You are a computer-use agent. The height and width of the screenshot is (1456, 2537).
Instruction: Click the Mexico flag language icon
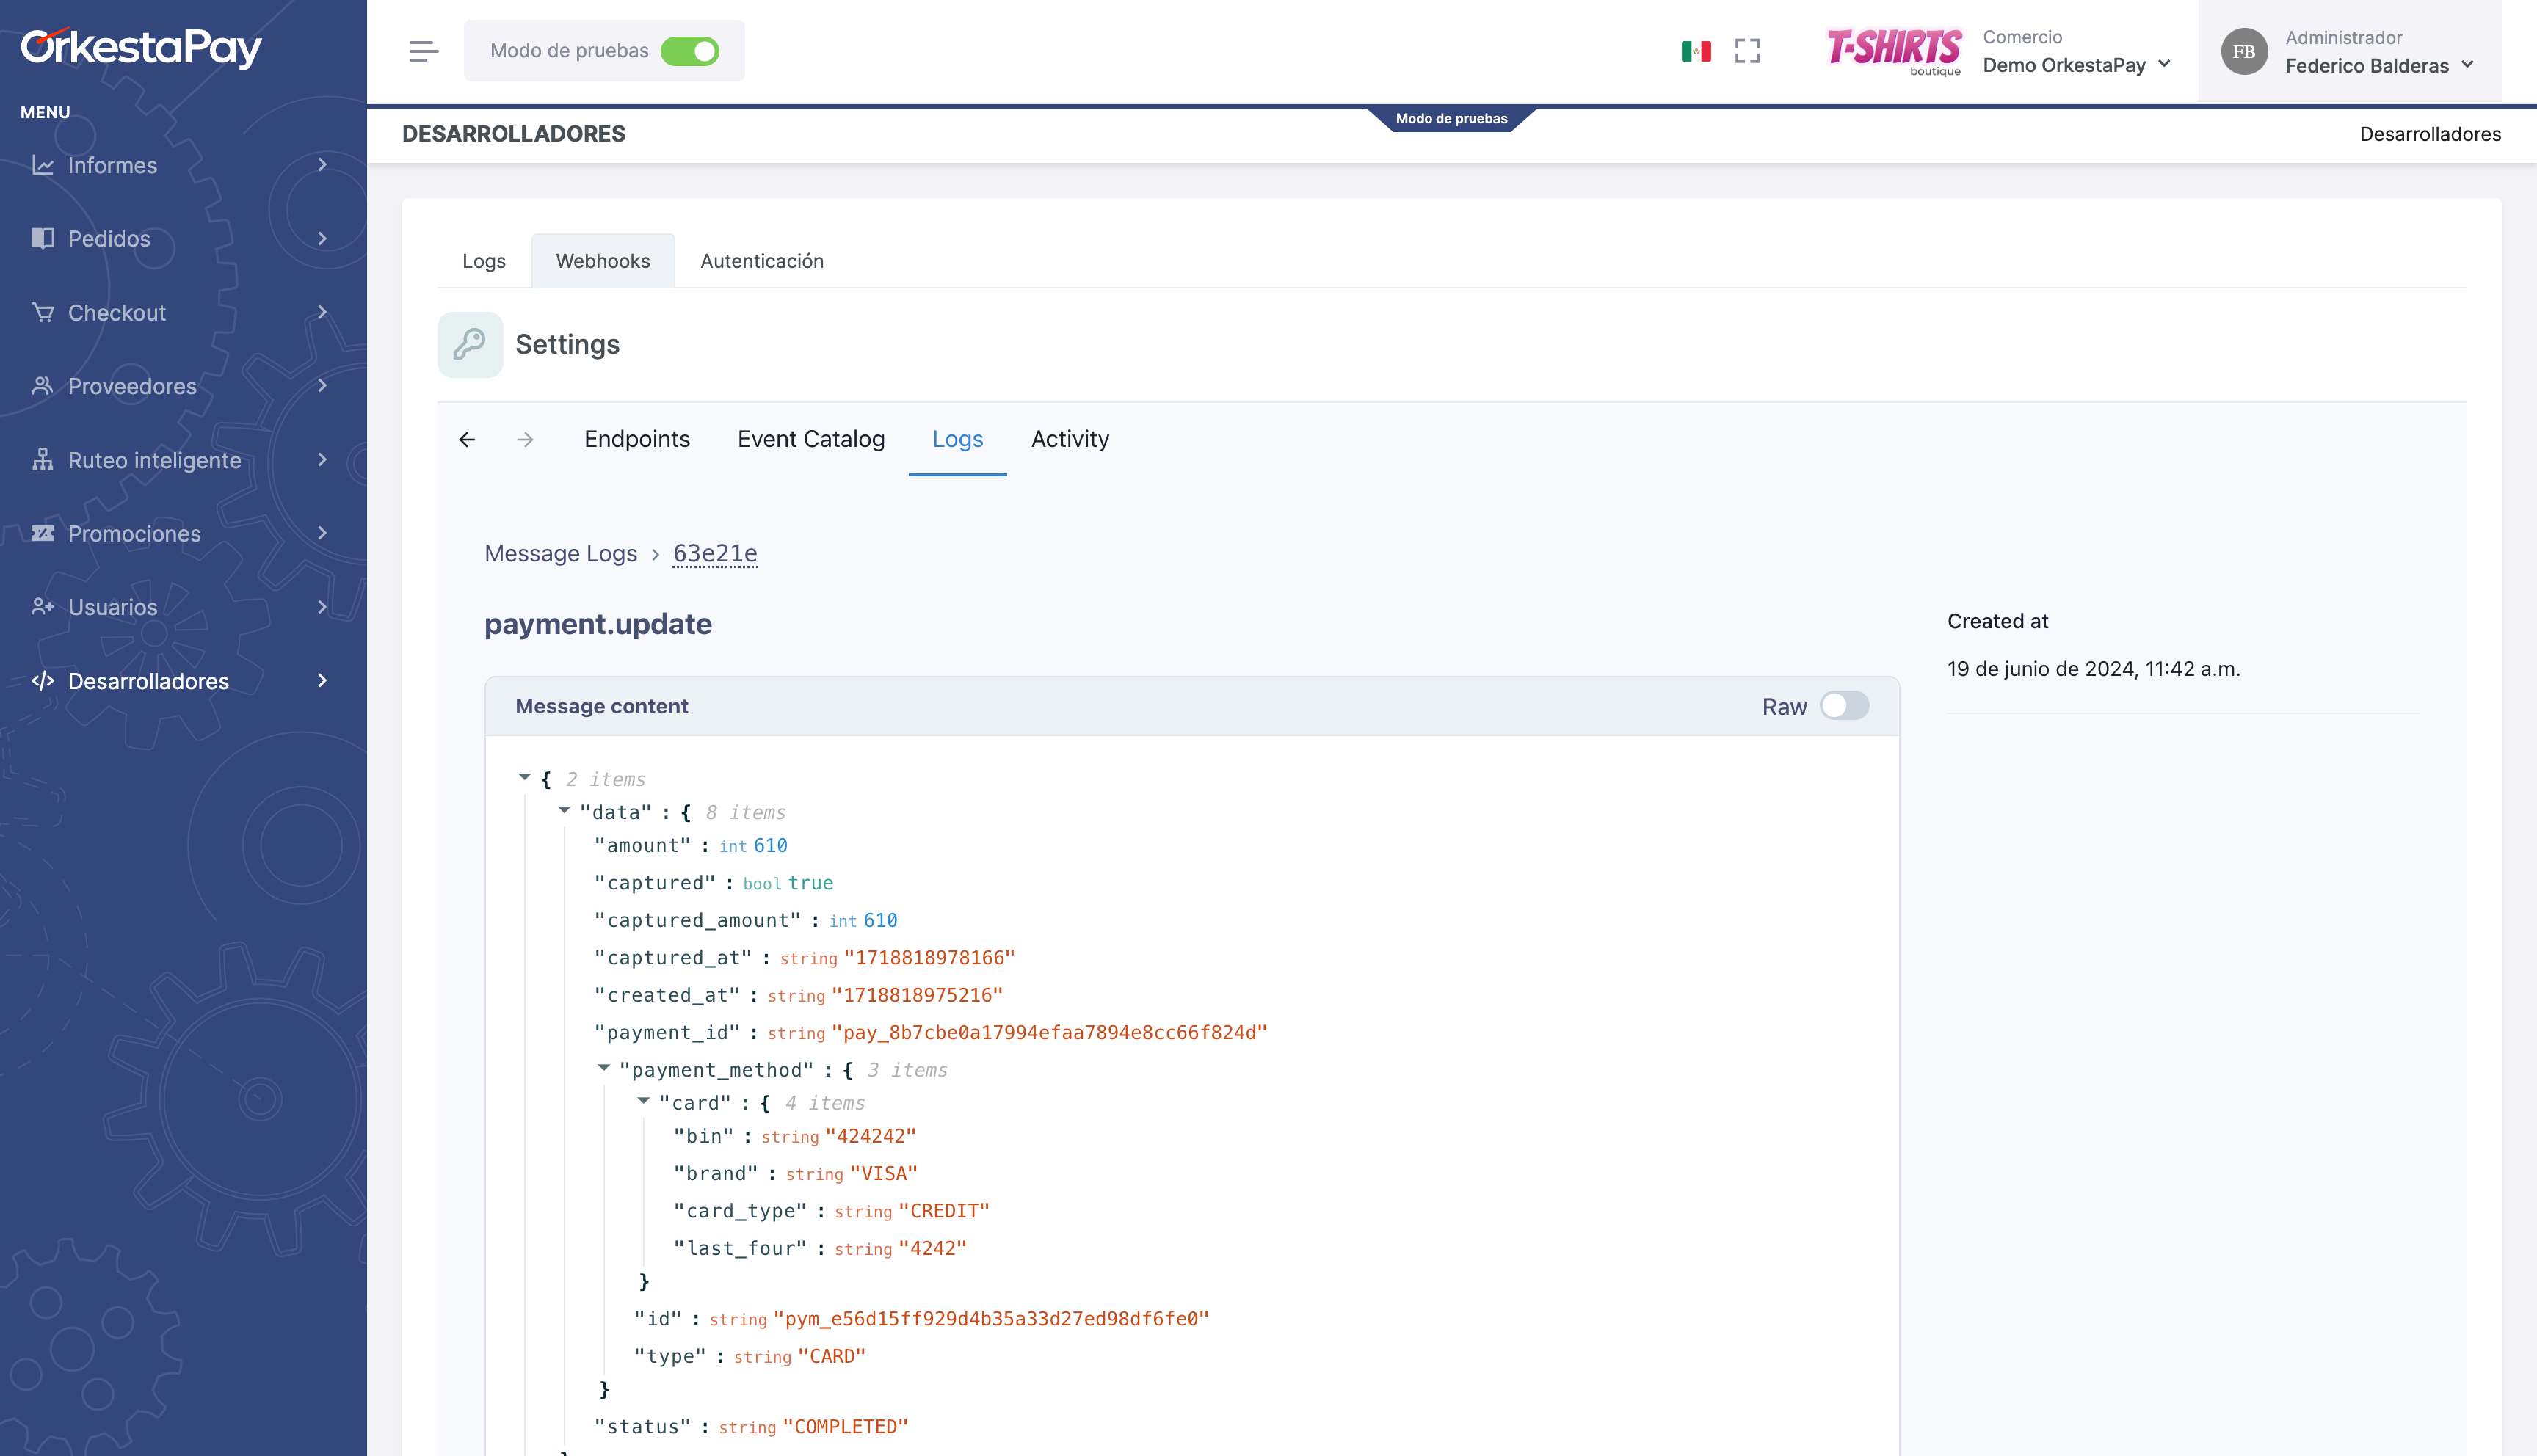pos(1696,51)
